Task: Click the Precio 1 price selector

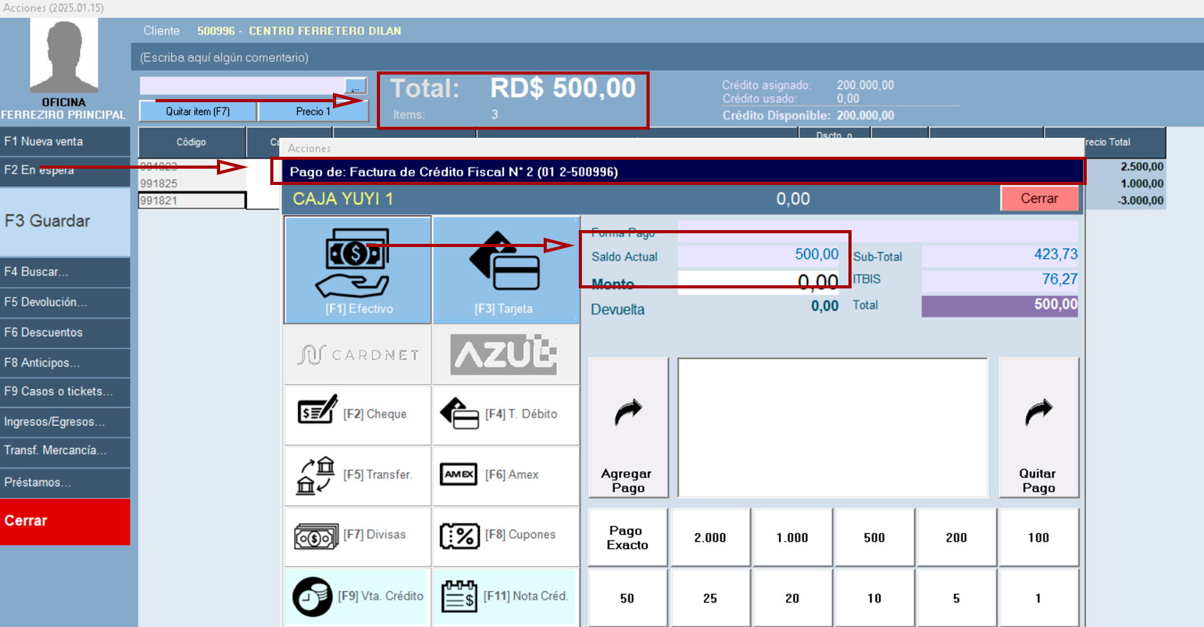Action: tap(312, 112)
